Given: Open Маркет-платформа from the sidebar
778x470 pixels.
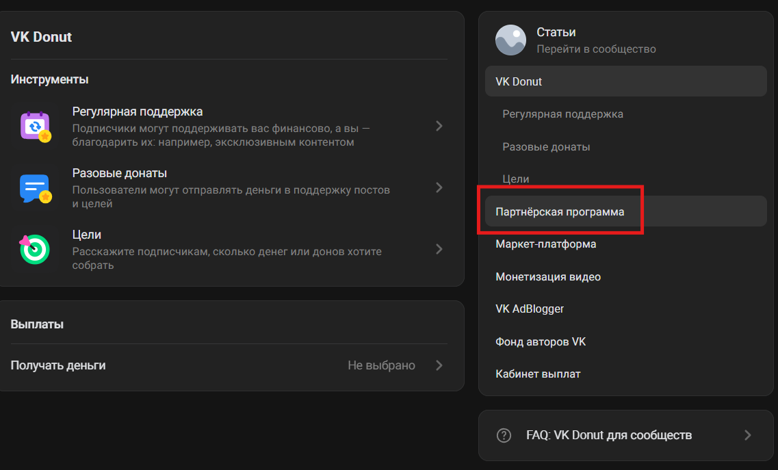Looking at the screenshot, I should click(545, 244).
